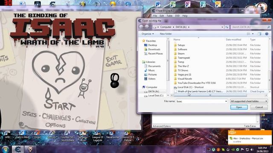Screen dimensions: 273x153
Task: Click the horizontal scrollbar in file list
Action: click(x=210, y=95)
